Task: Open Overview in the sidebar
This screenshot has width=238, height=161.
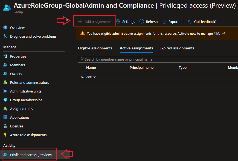Action: point(17,28)
